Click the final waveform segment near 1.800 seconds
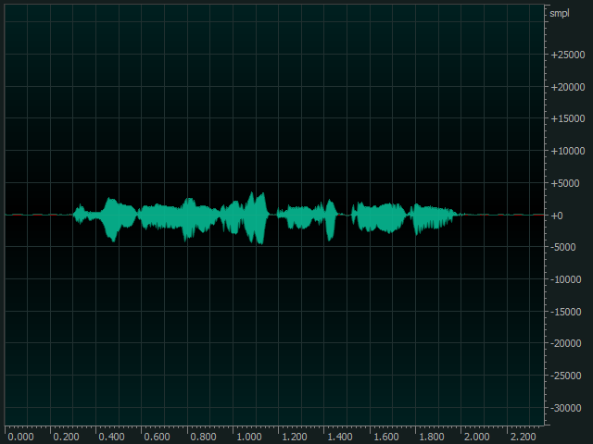Screen dimensions: 593x444 point(434,219)
